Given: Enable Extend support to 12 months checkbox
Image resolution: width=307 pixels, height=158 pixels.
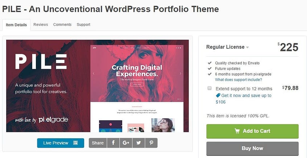Looking at the screenshot, I should 209,88.
